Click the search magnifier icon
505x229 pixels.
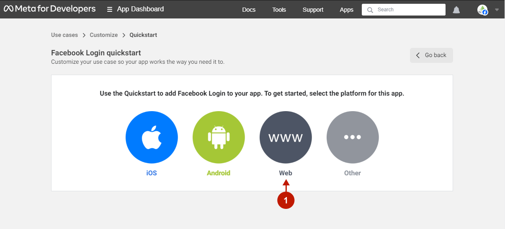(370, 10)
